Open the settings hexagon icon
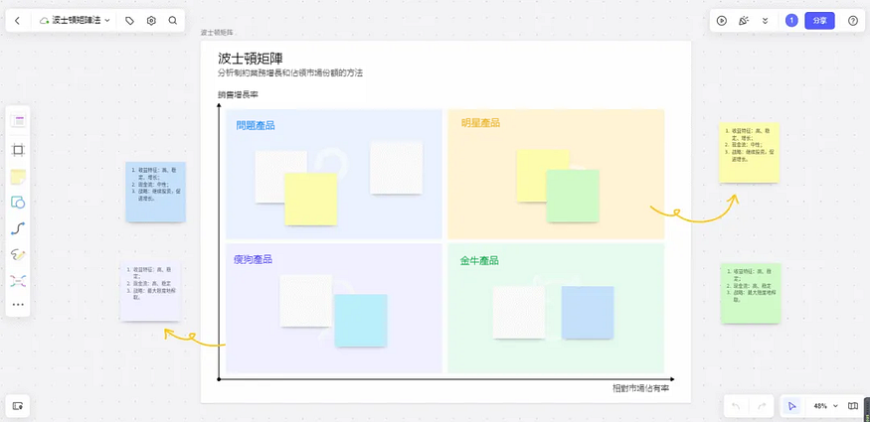 pos(151,21)
